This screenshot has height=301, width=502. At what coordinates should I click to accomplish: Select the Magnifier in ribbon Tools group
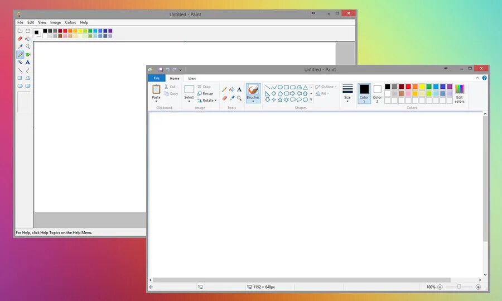[239, 98]
